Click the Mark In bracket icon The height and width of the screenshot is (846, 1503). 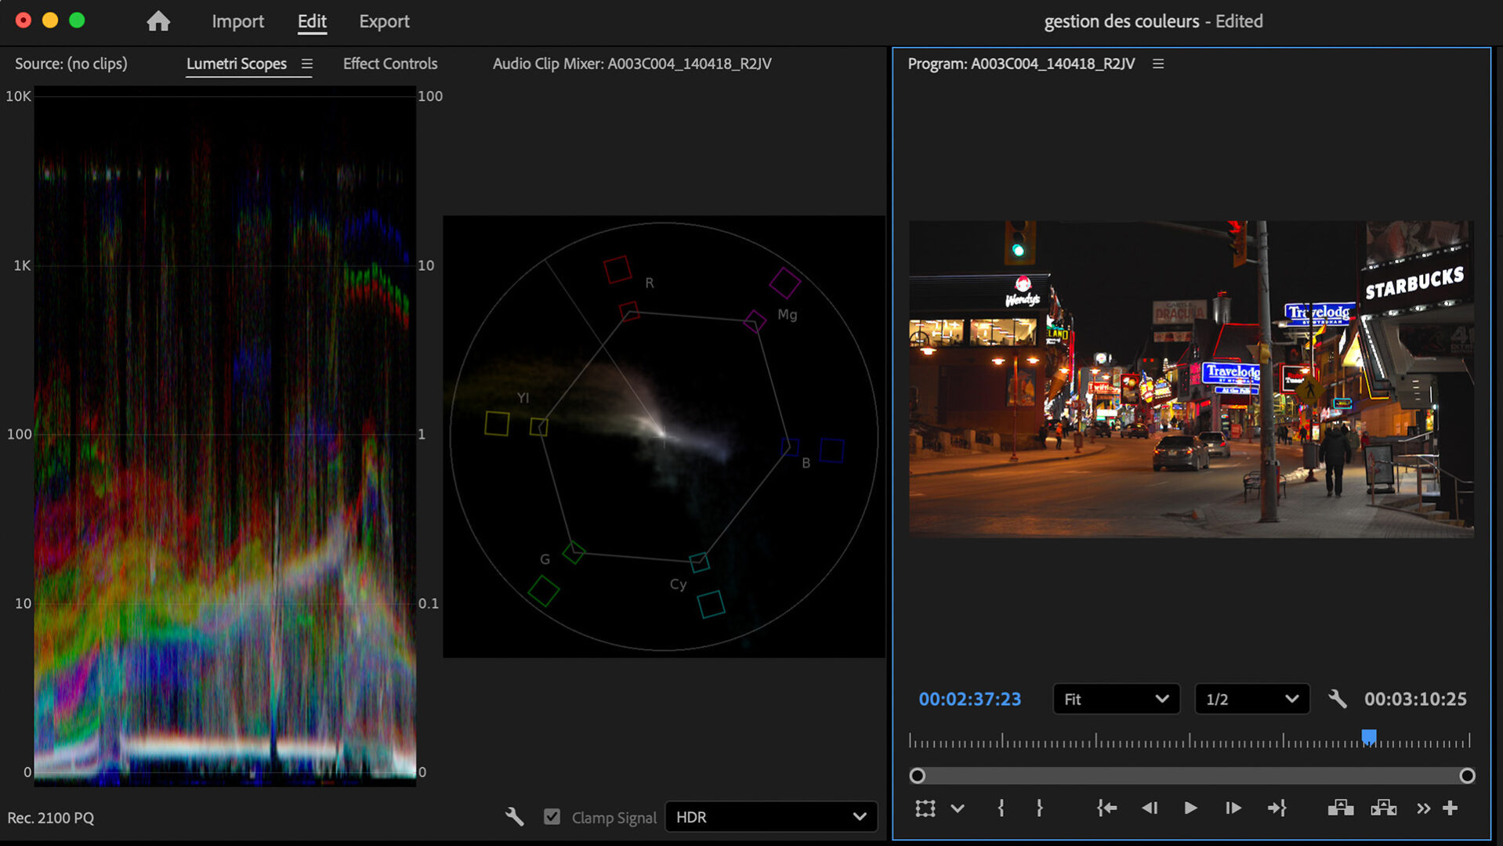1001,808
